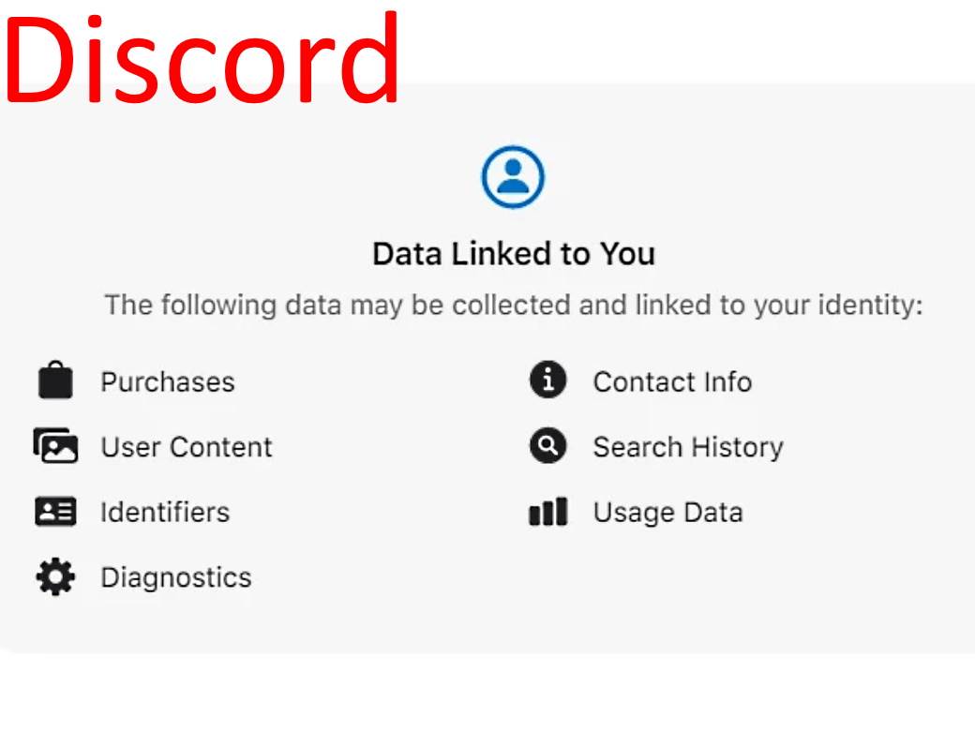The image size is (975, 731).
Task: Select the Usage Data label
Action: (667, 513)
